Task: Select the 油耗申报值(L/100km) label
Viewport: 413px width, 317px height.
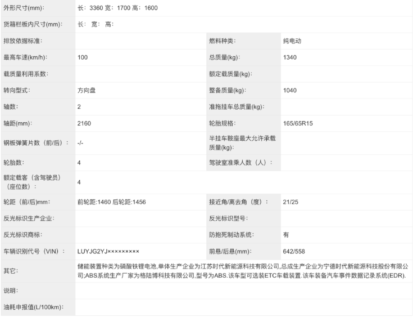Action: 33,307
